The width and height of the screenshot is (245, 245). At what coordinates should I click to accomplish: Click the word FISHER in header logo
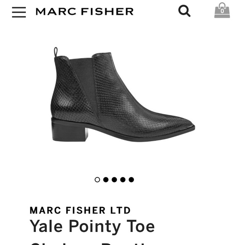[x=107, y=11]
